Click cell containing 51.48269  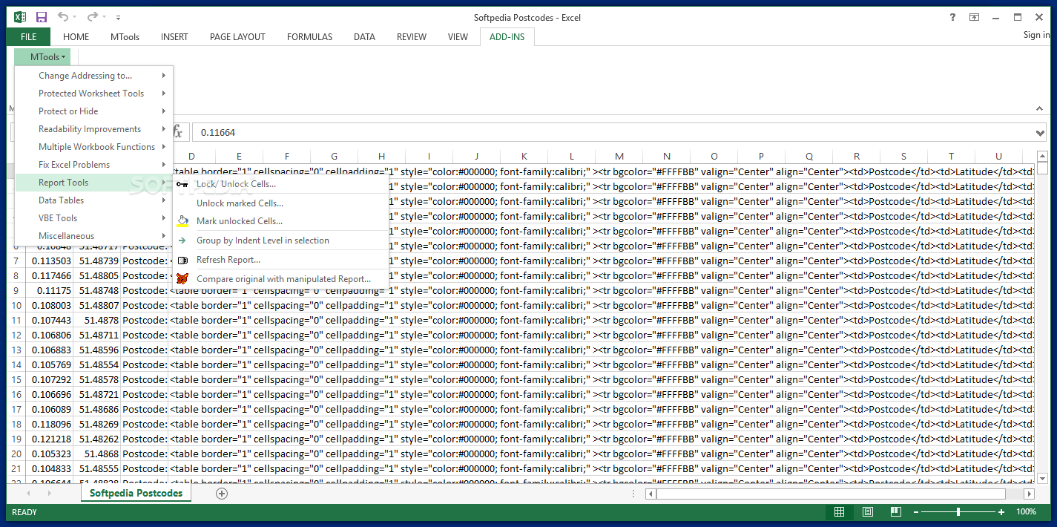coord(97,424)
